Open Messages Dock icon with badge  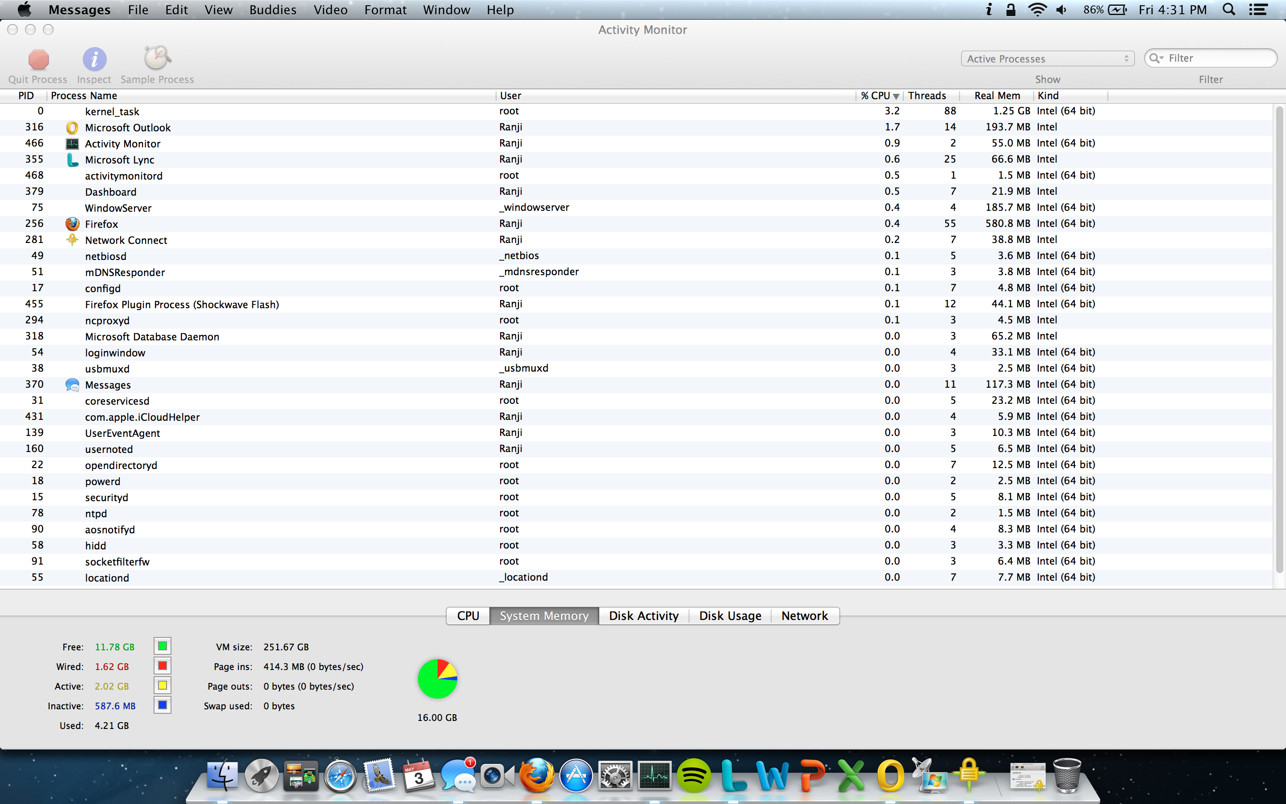[x=458, y=776]
